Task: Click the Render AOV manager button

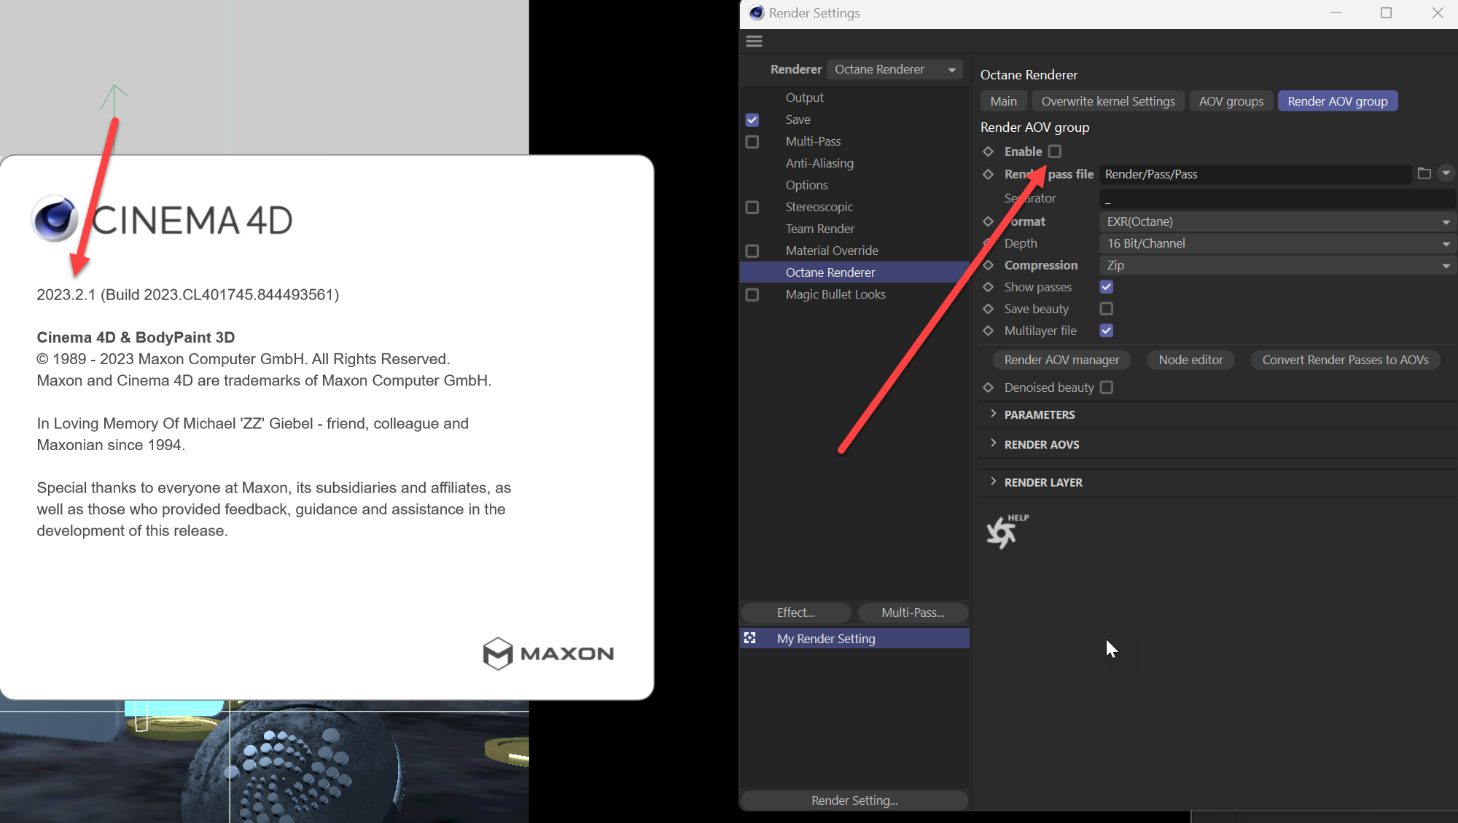Action: [x=1061, y=360]
